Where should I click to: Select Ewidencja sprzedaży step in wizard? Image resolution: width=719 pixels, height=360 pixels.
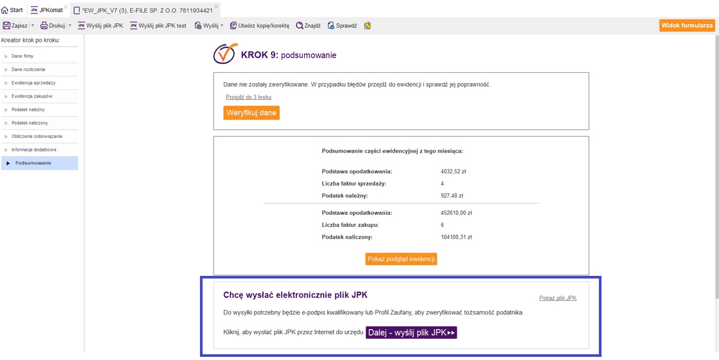(x=33, y=83)
